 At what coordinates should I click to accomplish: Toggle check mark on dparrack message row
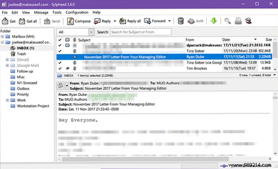(x=60, y=45)
